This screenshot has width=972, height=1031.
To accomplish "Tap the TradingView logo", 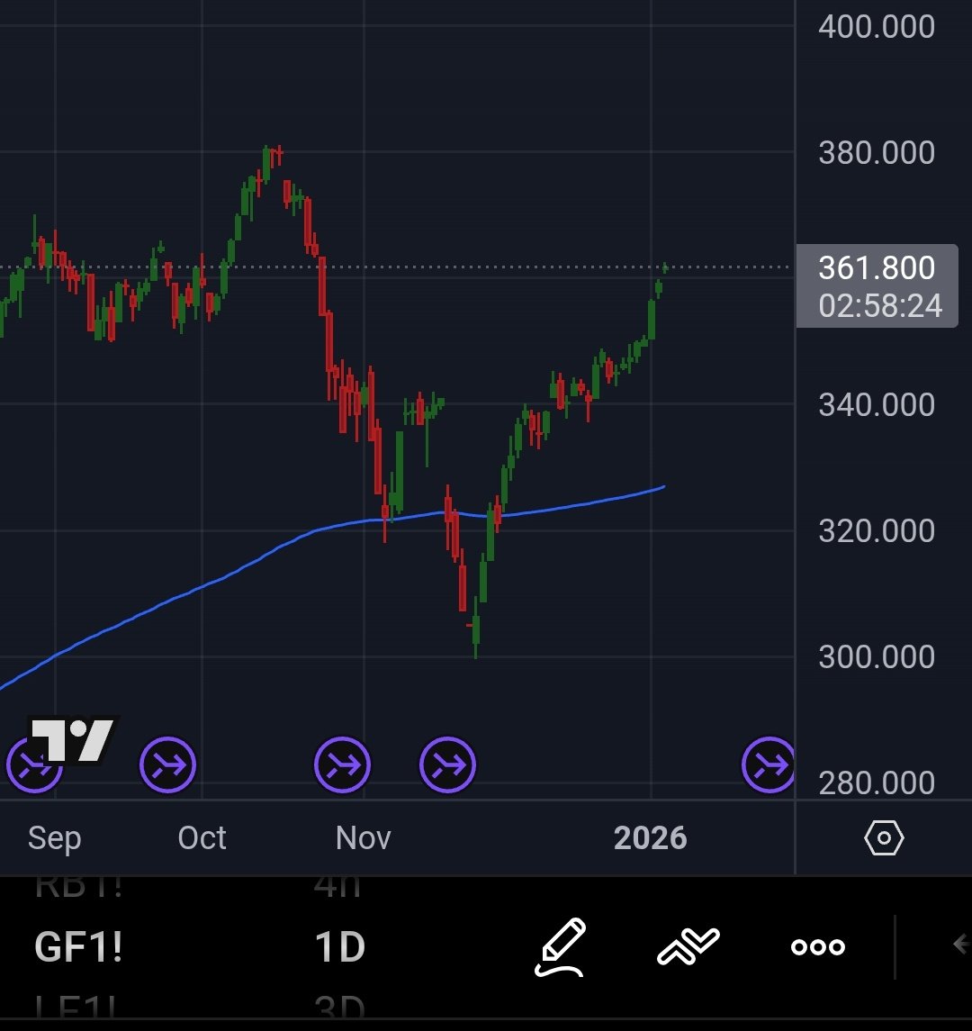I will click(72, 740).
